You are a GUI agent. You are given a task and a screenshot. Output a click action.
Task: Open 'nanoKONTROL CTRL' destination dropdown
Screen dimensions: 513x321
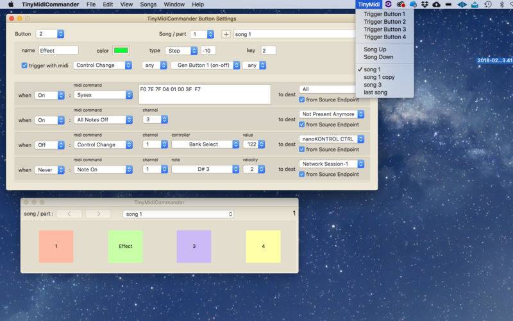[x=332, y=139]
